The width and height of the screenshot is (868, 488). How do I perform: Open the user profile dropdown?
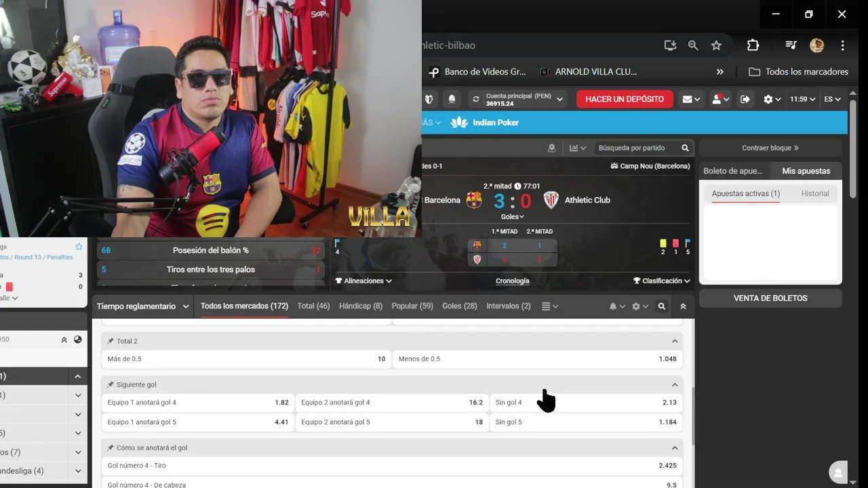[x=720, y=99]
